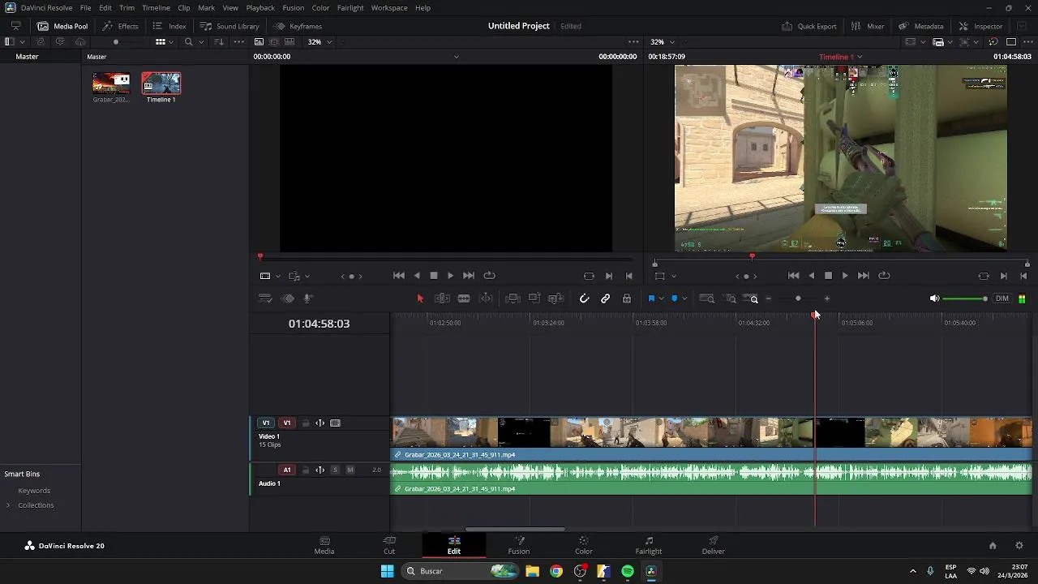The width and height of the screenshot is (1038, 584).
Task: Open search options dropdown arrow
Action: 199,41
